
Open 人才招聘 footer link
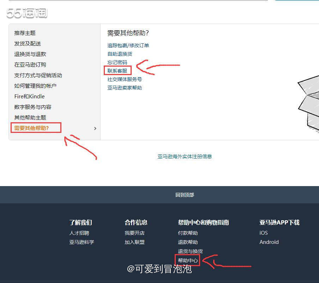tap(79, 233)
